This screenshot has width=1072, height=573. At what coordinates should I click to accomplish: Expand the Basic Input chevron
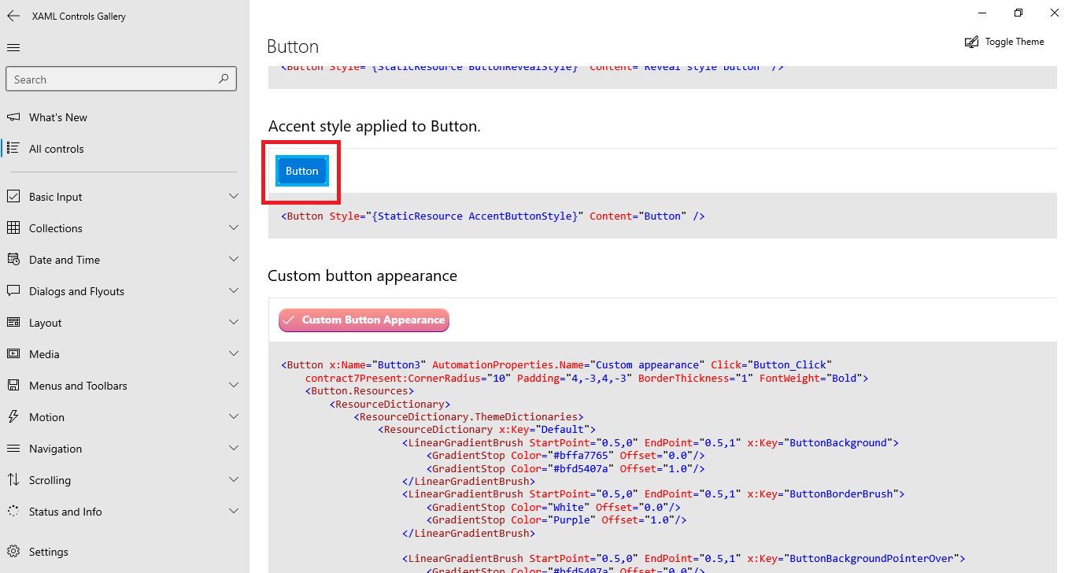[x=234, y=196]
